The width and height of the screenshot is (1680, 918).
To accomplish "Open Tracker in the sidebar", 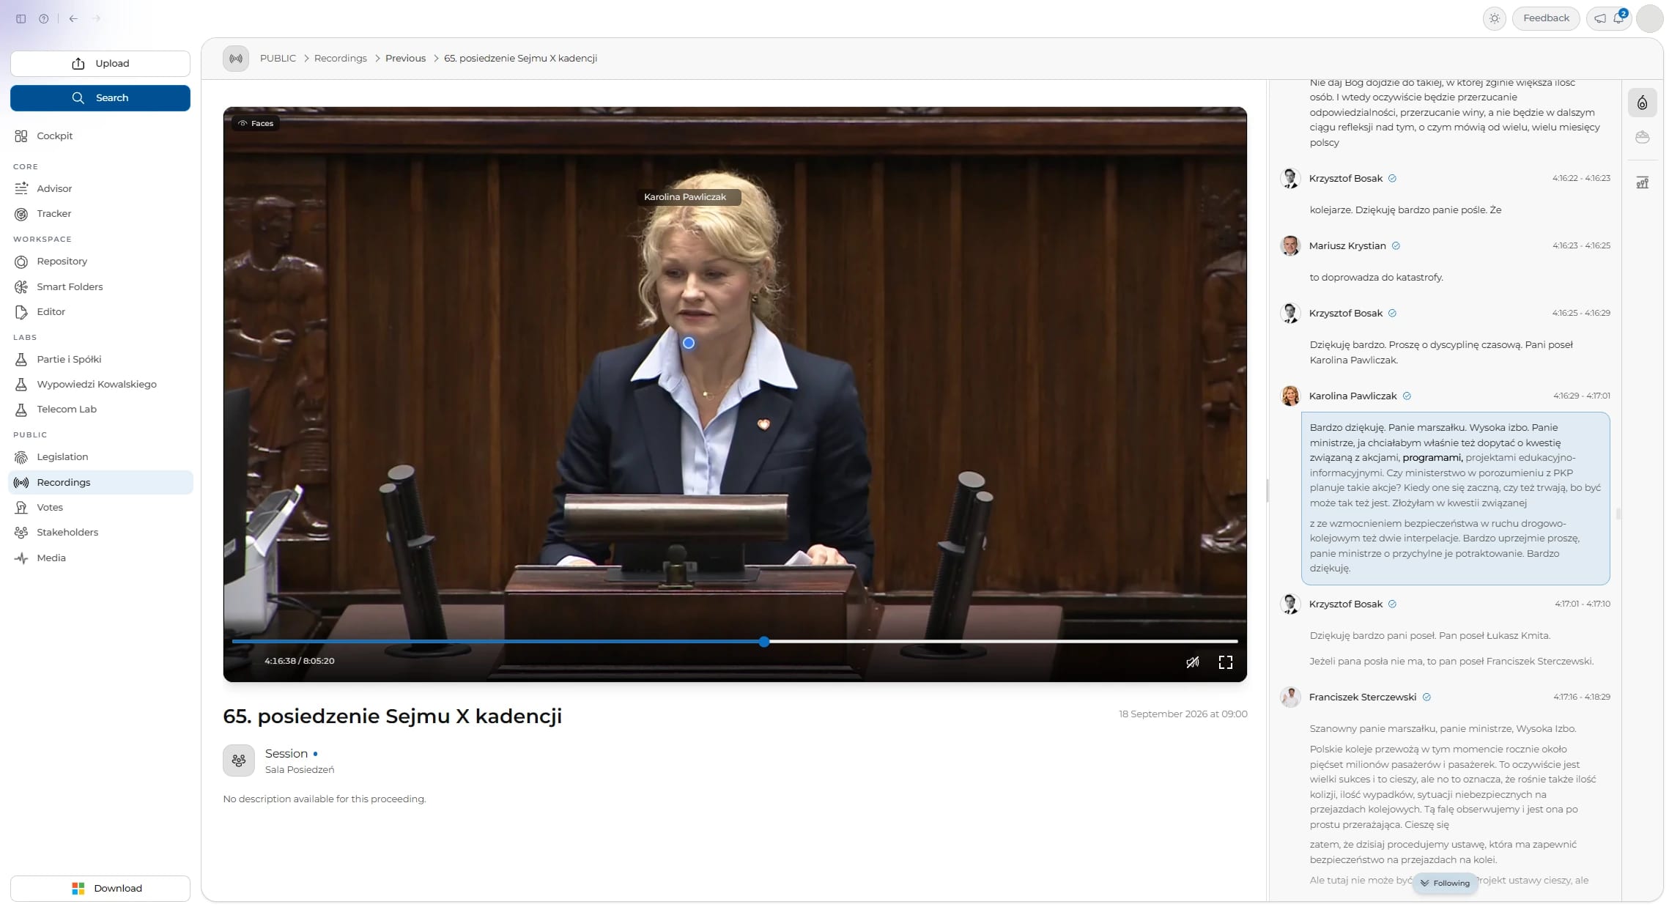I will (x=100, y=214).
